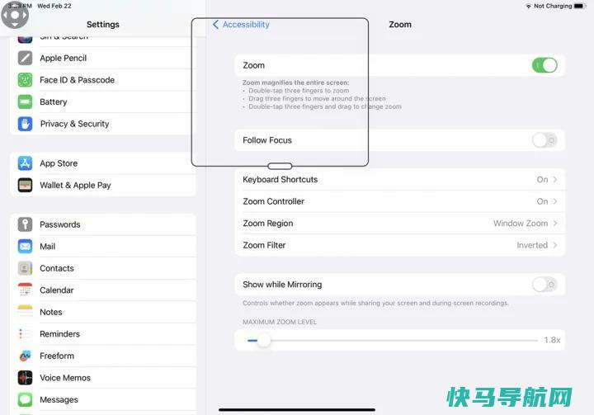
Task: Tap the Settings sidebar title
Action: coord(102,24)
